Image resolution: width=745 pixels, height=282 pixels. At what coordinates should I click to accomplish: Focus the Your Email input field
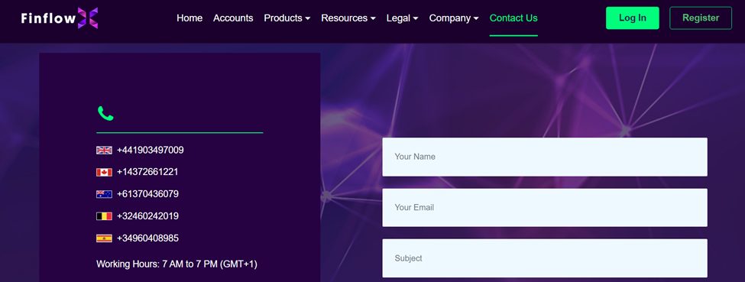pyautogui.click(x=545, y=207)
